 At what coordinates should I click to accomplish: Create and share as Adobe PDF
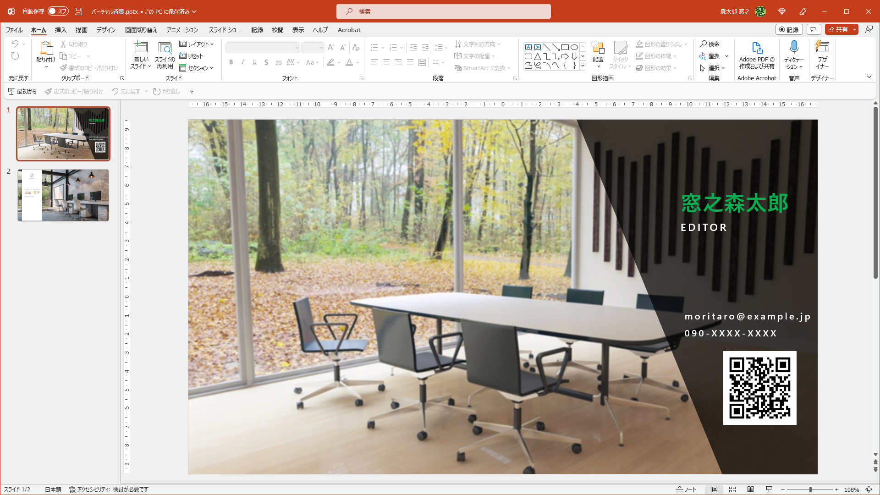(757, 55)
